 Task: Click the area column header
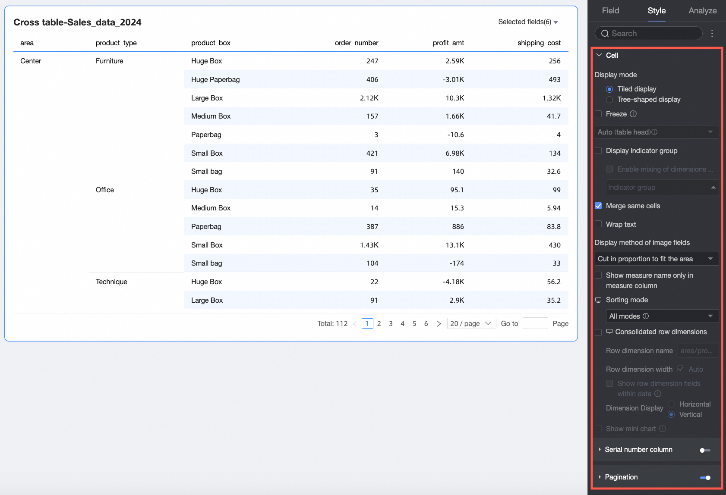(27, 43)
